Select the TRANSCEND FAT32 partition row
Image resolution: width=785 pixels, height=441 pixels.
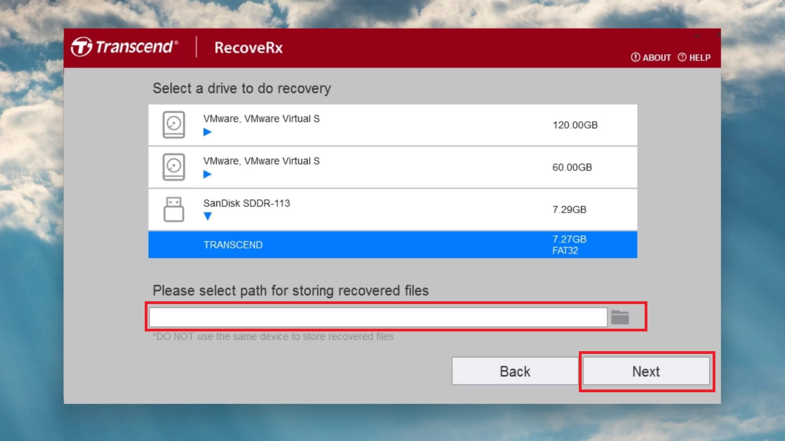click(392, 244)
